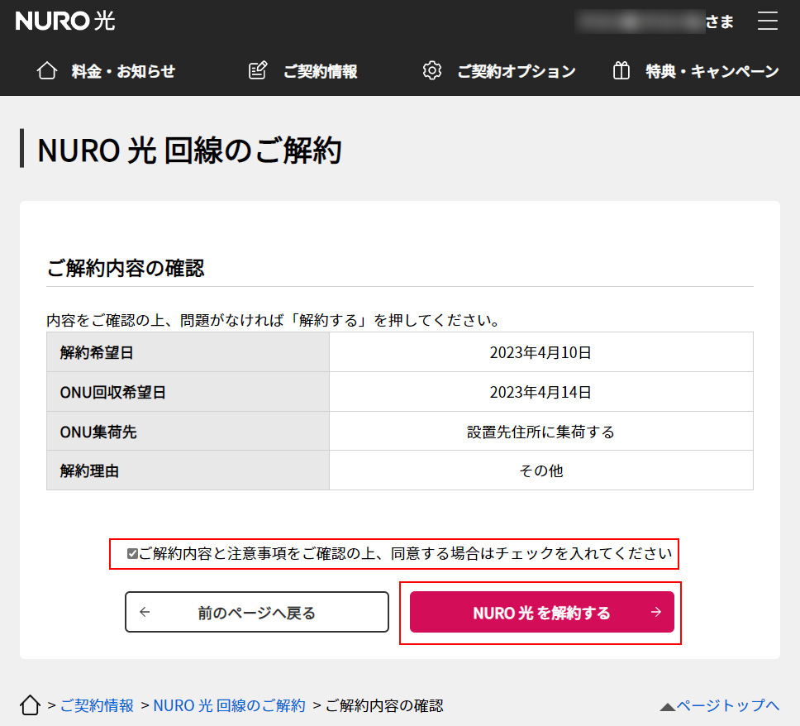Open the hamburger menu

tap(768, 21)
